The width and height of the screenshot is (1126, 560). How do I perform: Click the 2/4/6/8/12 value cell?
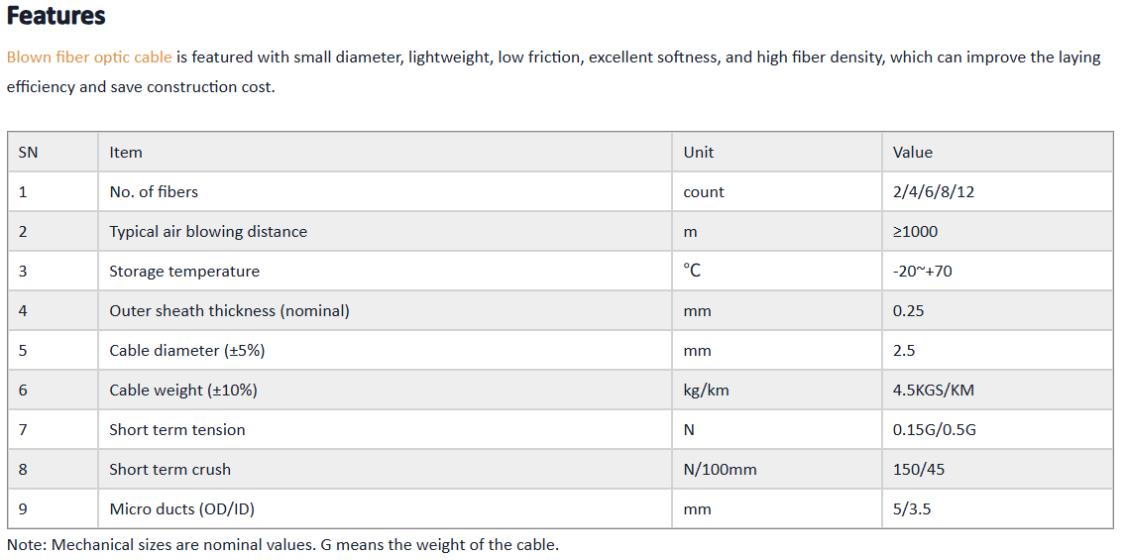[997, 191]
